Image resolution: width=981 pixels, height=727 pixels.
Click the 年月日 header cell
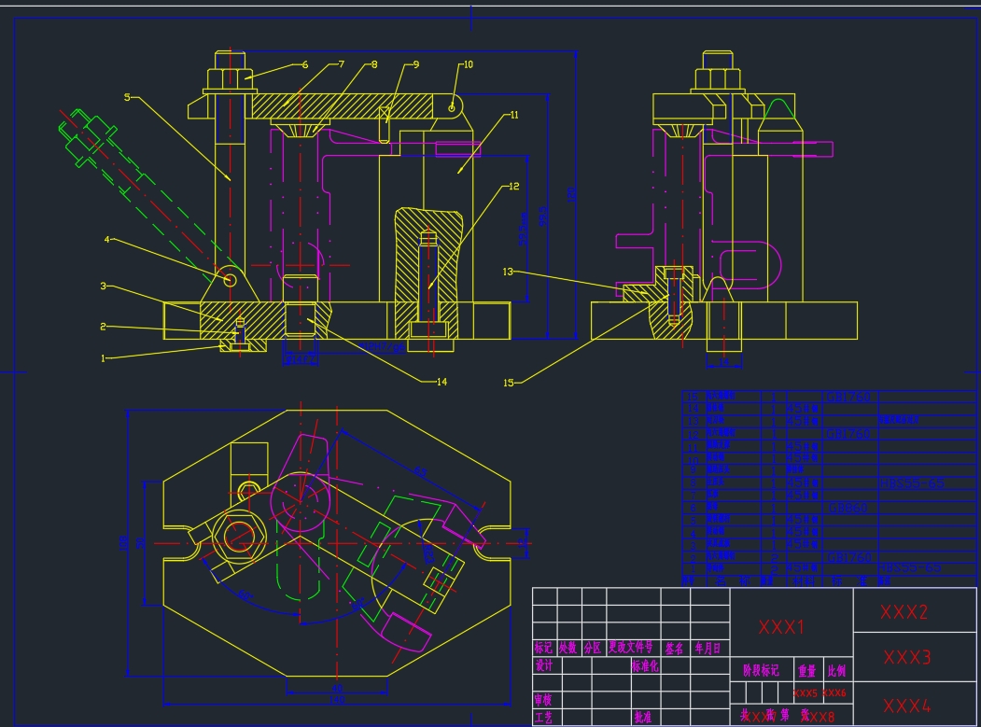708,649
